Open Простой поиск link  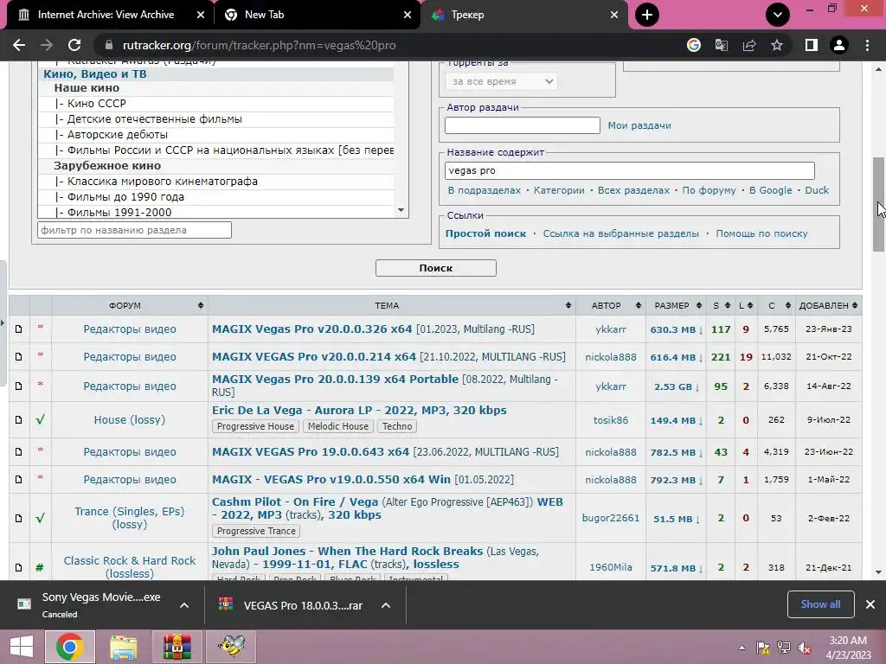(485, 233)
